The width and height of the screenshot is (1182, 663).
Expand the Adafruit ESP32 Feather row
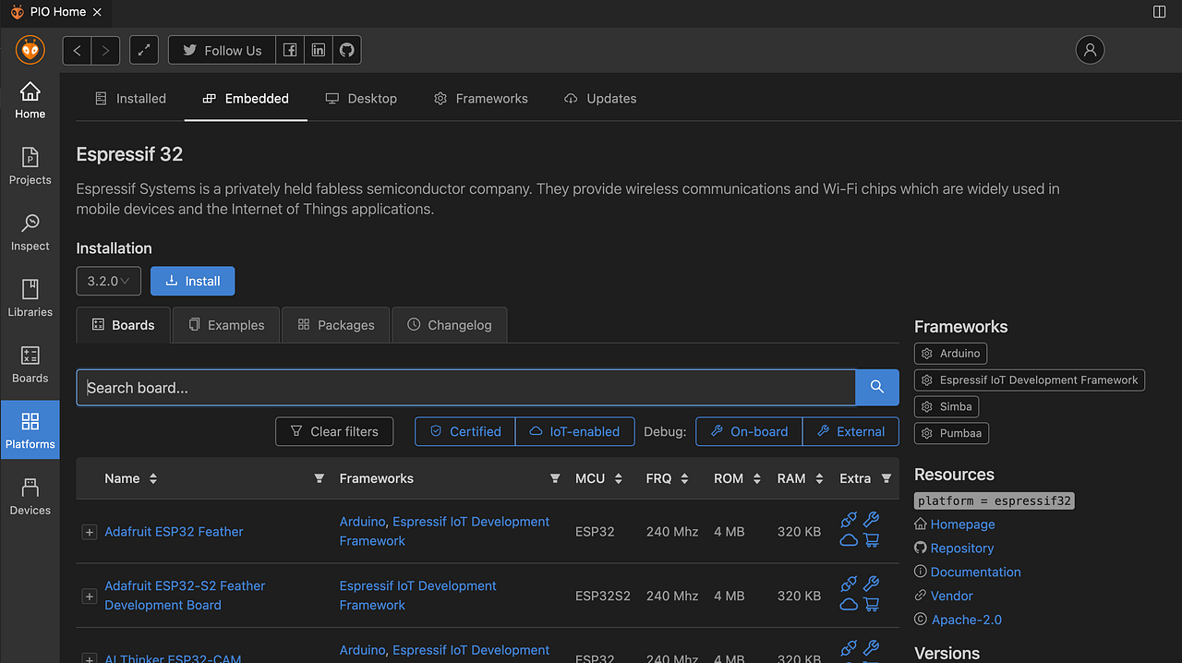[x=89, y=532]
